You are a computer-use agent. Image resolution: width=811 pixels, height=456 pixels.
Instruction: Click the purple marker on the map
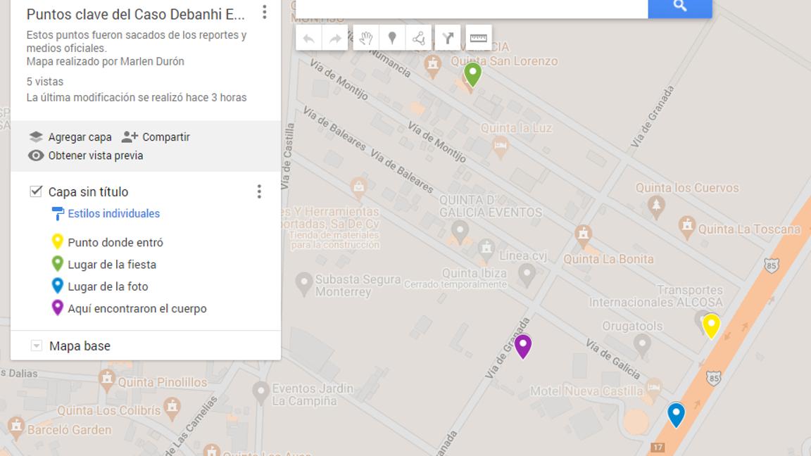click(522, 345)
